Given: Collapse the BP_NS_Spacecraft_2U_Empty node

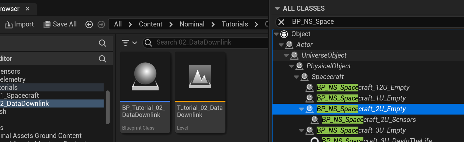Looking at the screenshot, I should pyautogui.click(x=301, y=109).
